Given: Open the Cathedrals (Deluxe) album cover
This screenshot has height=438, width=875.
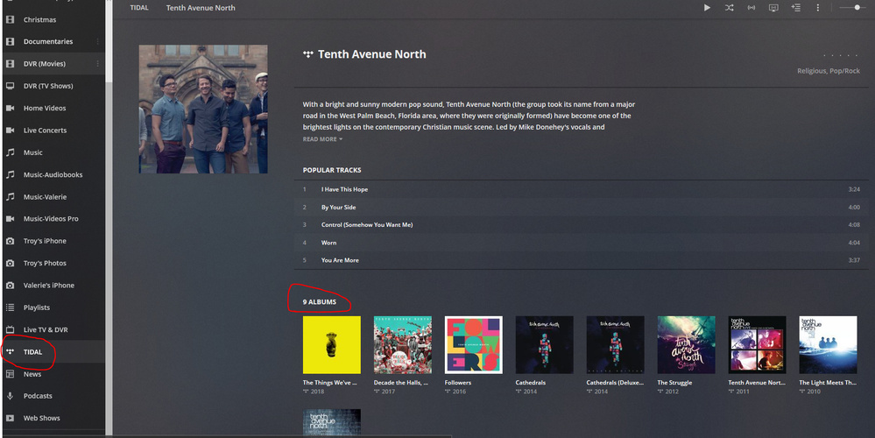Looking at the screenshot, I should coord(615,345).
